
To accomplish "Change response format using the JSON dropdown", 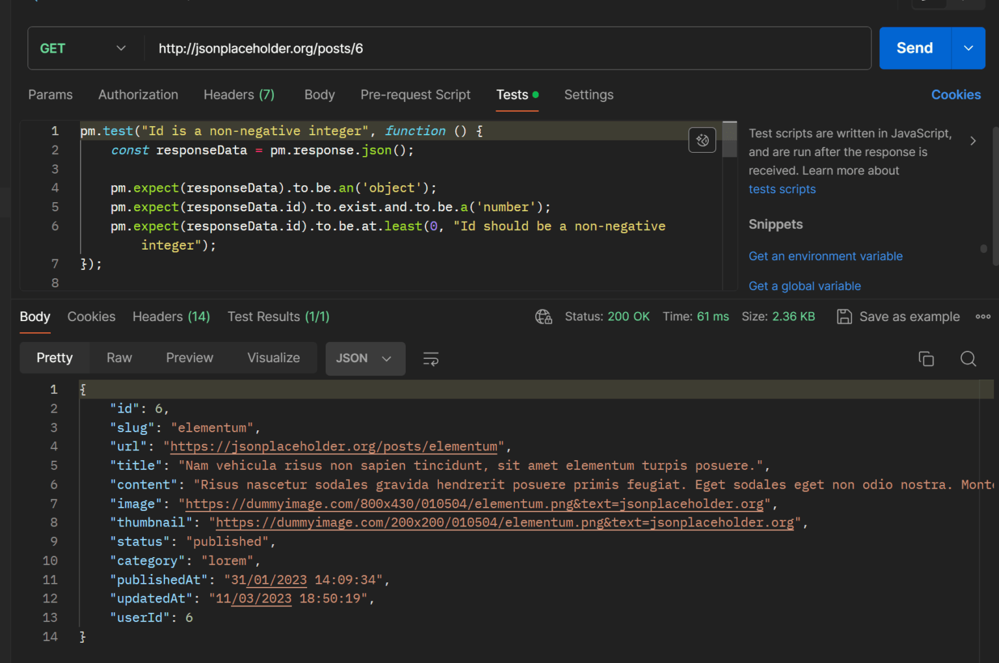I will [365, 358].
